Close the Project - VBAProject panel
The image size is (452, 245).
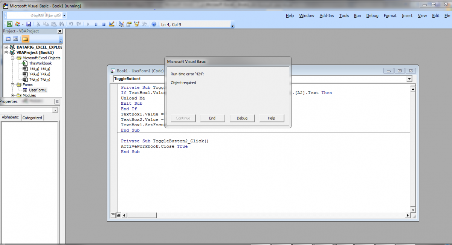[x=60, y=31]
